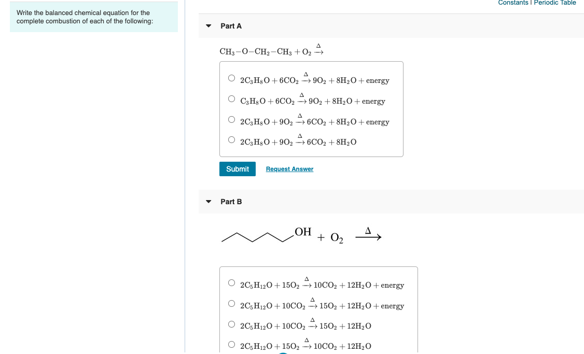Screen dimensions: 584x354
Task: Select the first answer option in Part A
Action: [232, 78]
